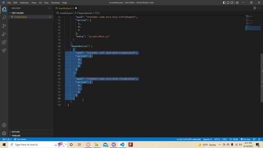Screen dimensions: 263x148
Task: Click the minimap code overview
Action: click(253, 23)
